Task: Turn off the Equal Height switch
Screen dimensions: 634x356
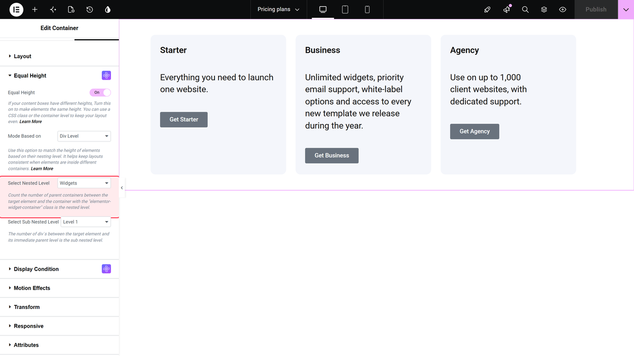Action: [x=100, y=92]
